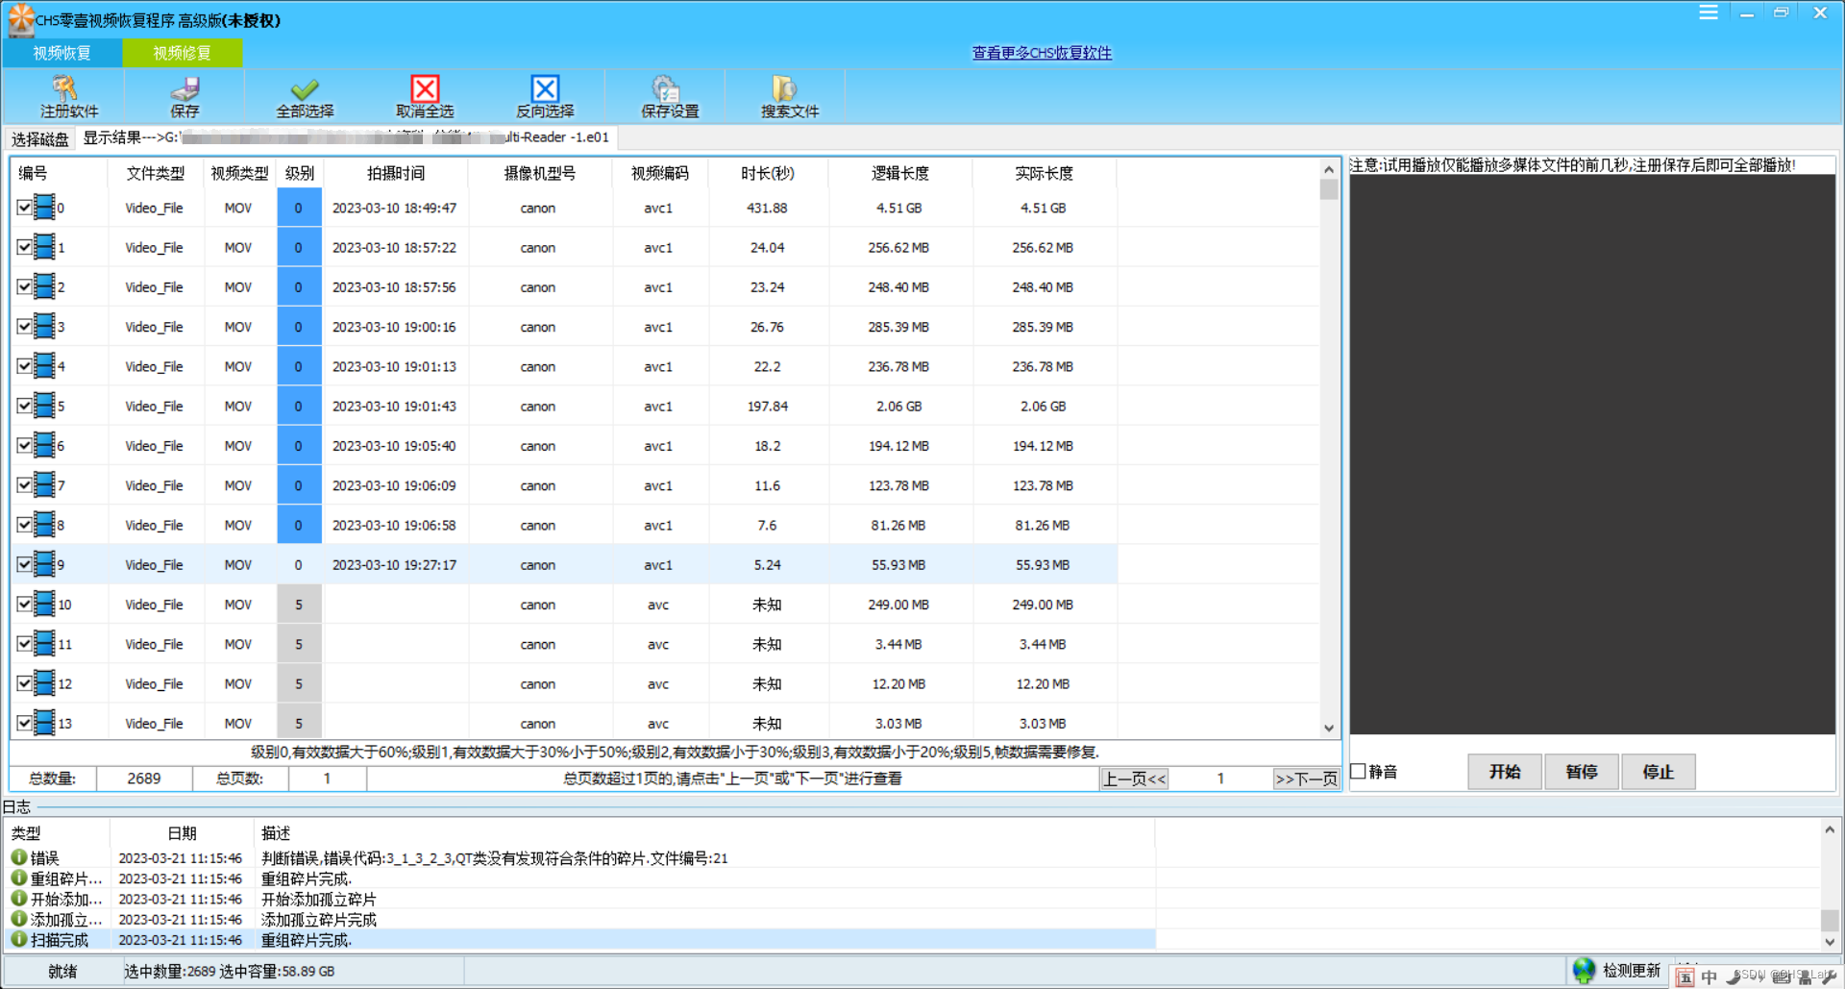Open 保存设置 save settings icon
This screenshot has width=1845, height=989.
(665, 88)
